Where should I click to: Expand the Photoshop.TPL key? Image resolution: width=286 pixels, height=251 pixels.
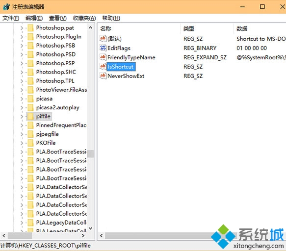[22, 81]
